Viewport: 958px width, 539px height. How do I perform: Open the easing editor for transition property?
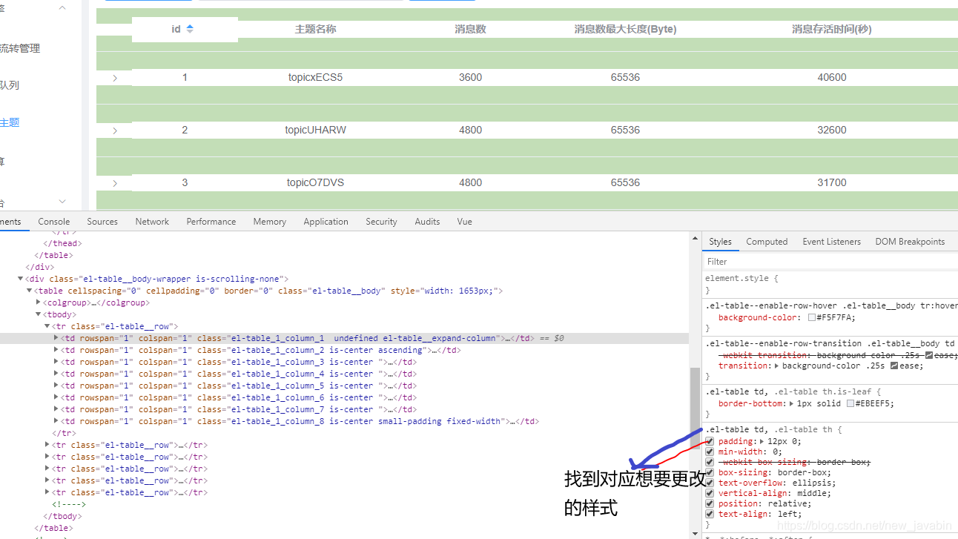click(893, 366)
